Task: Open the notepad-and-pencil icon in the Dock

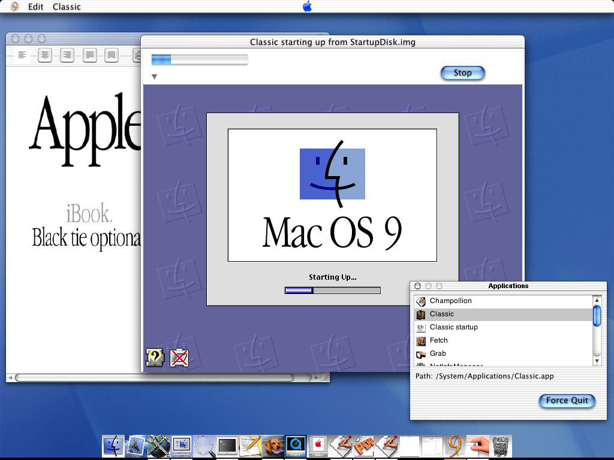Action: [250, 446]
